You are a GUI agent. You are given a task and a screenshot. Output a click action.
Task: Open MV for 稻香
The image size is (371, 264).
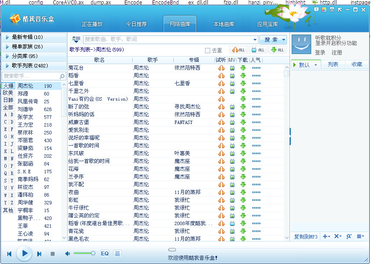[x=232, y=76]
